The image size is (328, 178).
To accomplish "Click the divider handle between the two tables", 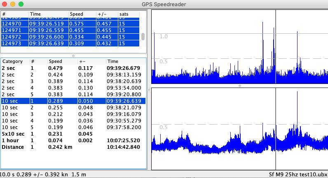I will pos(73,55).
